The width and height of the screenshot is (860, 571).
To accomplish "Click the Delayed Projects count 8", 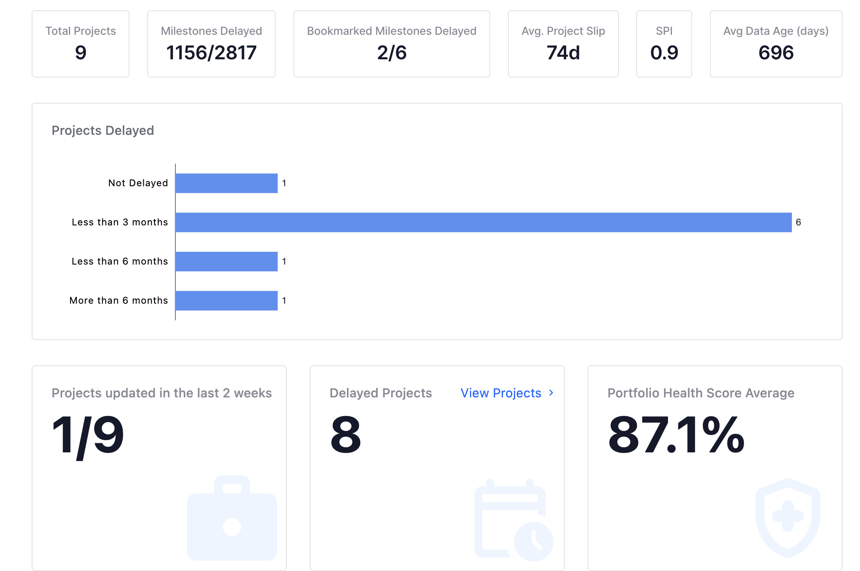I will coord(345,435).
